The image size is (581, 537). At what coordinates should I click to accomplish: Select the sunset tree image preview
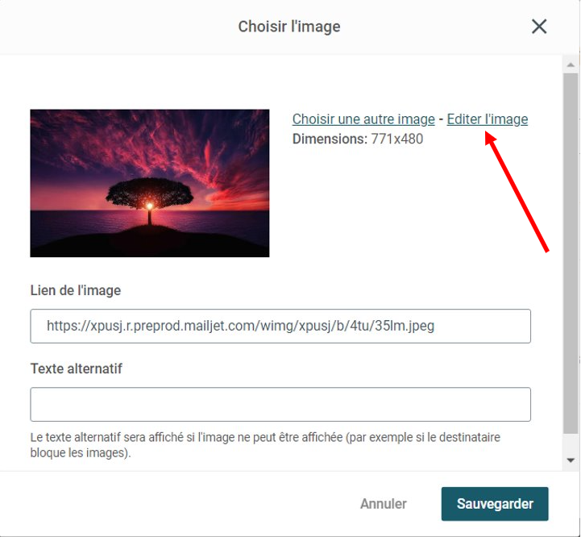150,183
